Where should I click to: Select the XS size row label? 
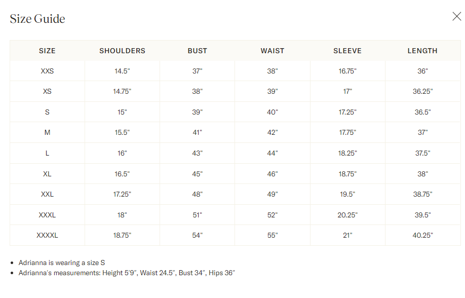(47, 92)
